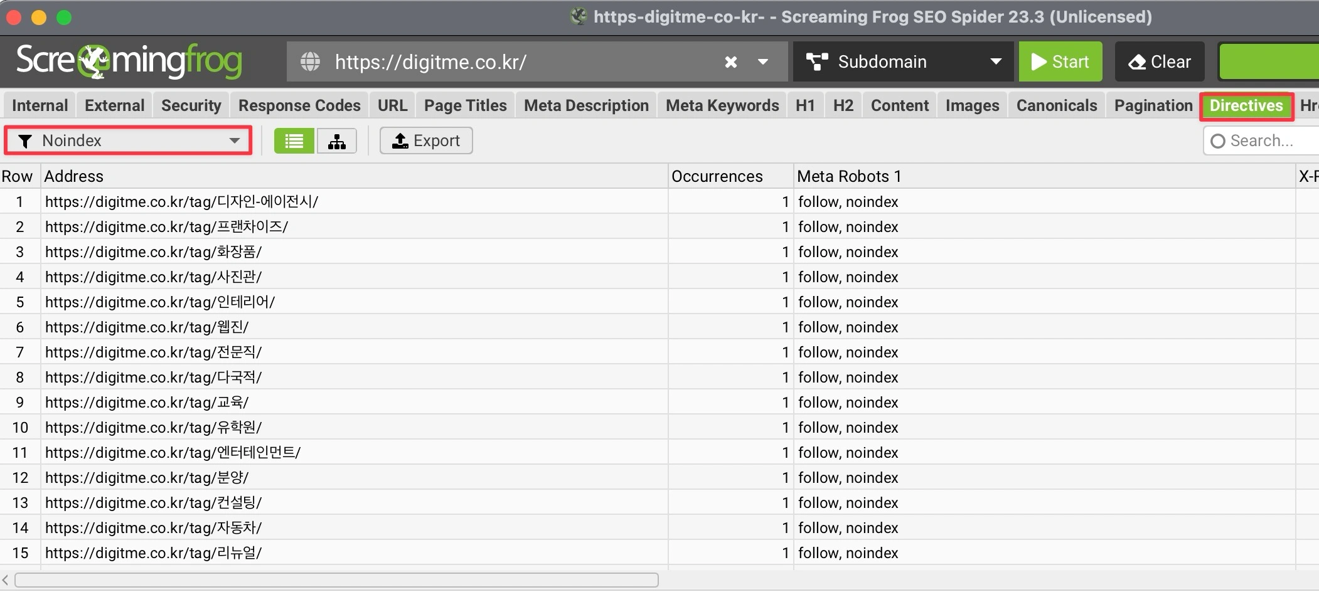Open the Response Codes tab
This screenshot has height=597, width=1319.
click(x=299, y=105)
